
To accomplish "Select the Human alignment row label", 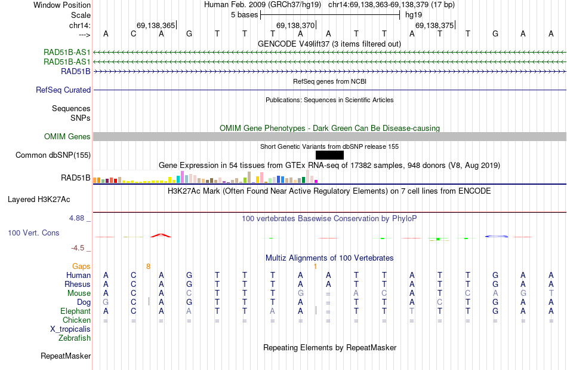I will click(x=78, y=275).
